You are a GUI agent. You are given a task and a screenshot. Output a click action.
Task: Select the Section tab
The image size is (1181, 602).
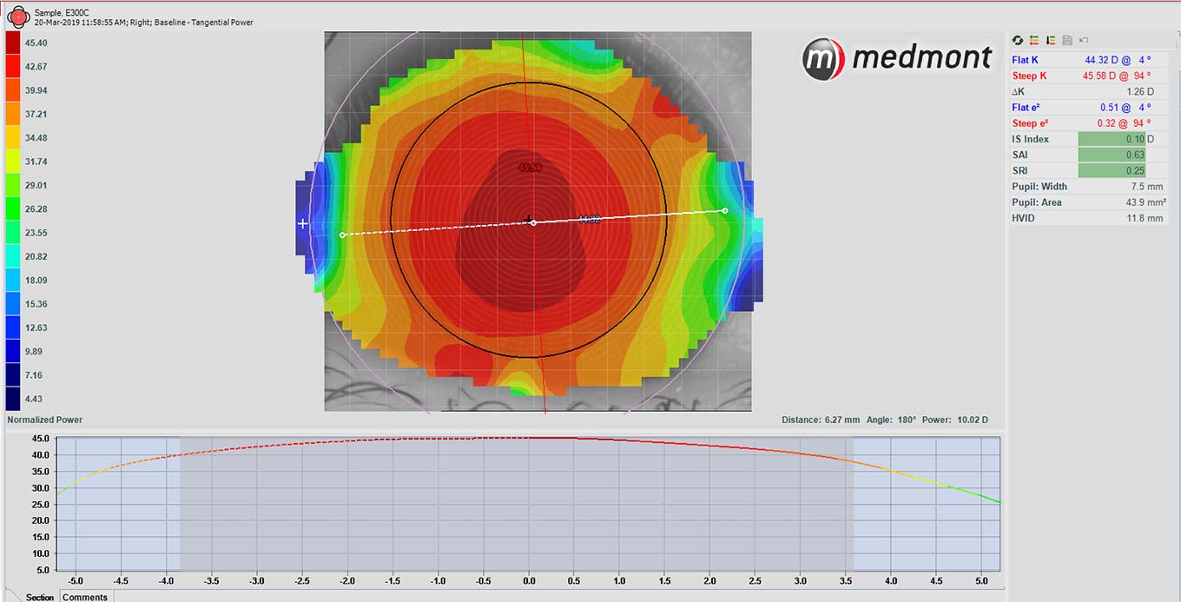[x=39, y=597]
